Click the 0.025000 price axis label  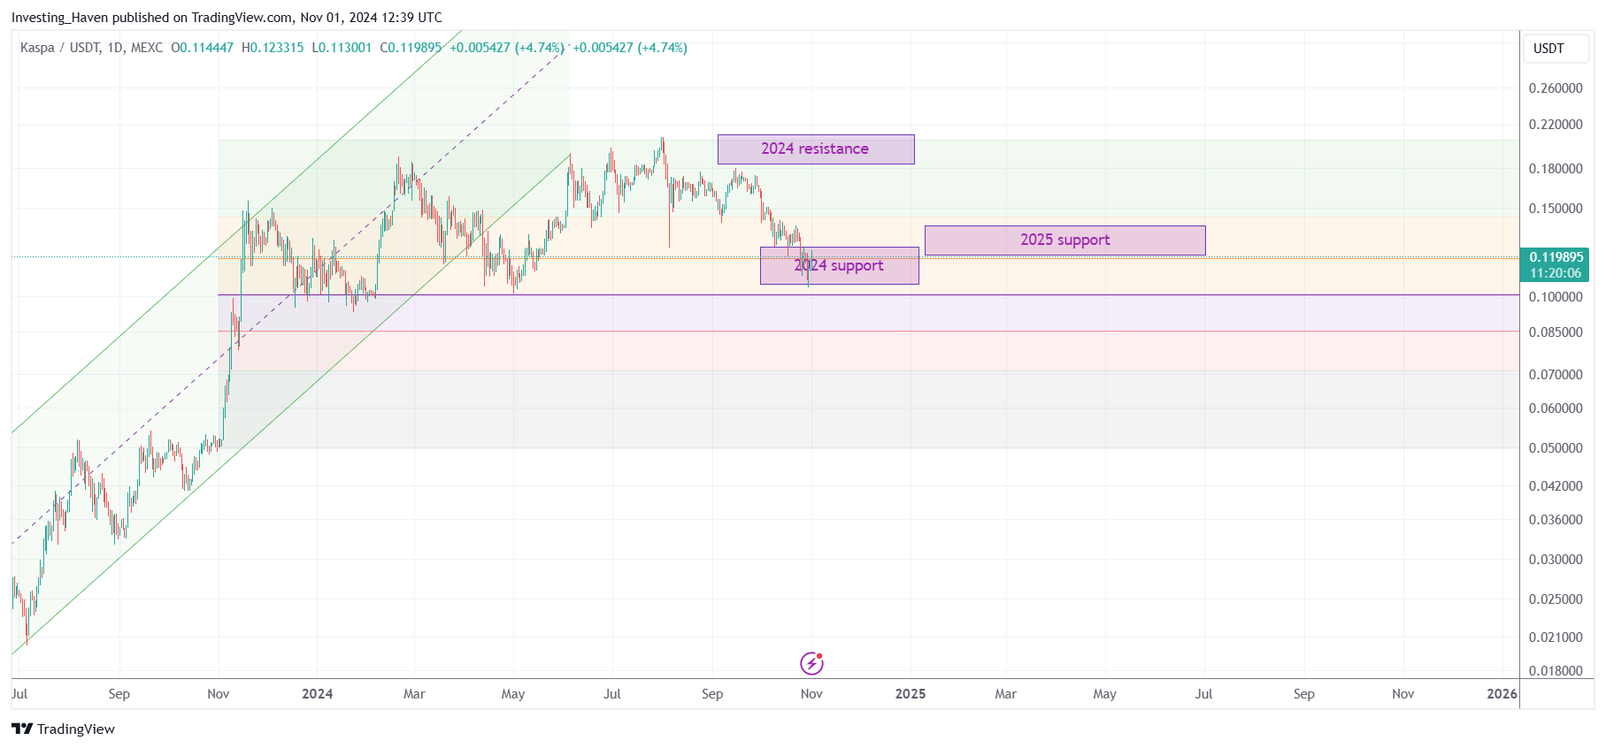coord(1556,599)
